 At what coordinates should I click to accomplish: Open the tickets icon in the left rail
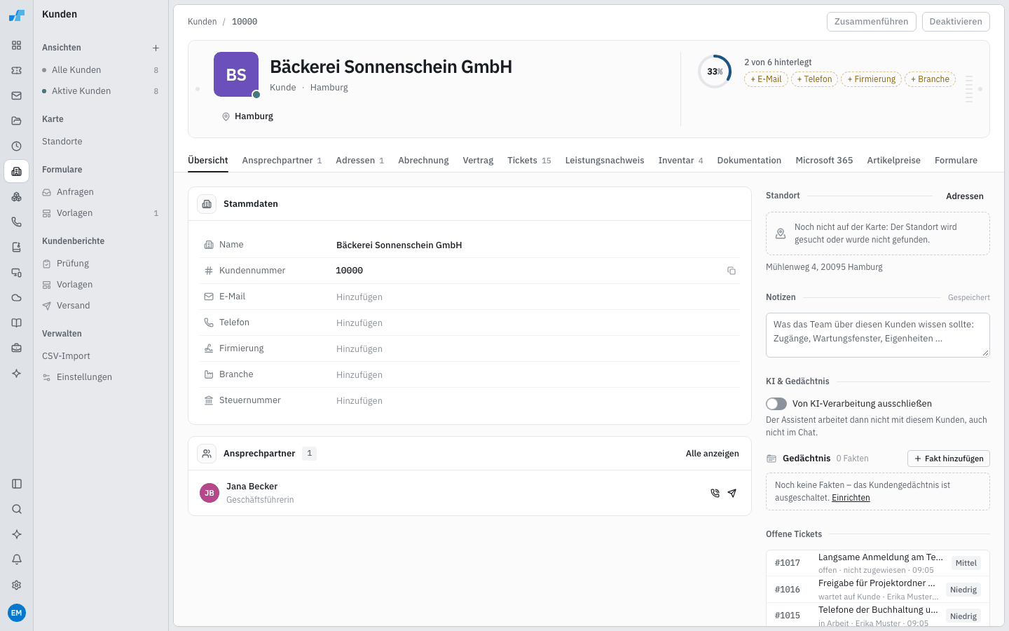[16, 70]
